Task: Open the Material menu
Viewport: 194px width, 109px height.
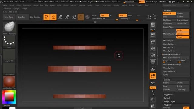Action: 82,5
